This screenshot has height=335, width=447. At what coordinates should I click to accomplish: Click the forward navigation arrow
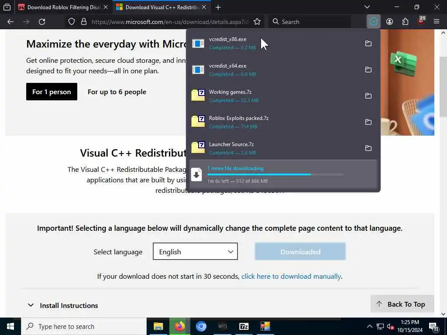(x=26, y=22)
